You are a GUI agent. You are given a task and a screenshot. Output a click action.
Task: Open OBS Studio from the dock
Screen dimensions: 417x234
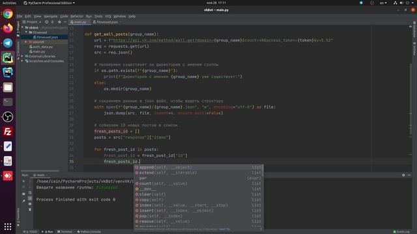click(x=8, y=117)
